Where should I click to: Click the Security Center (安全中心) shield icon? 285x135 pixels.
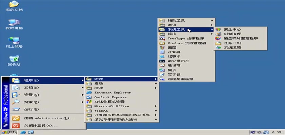click(218, 29)
